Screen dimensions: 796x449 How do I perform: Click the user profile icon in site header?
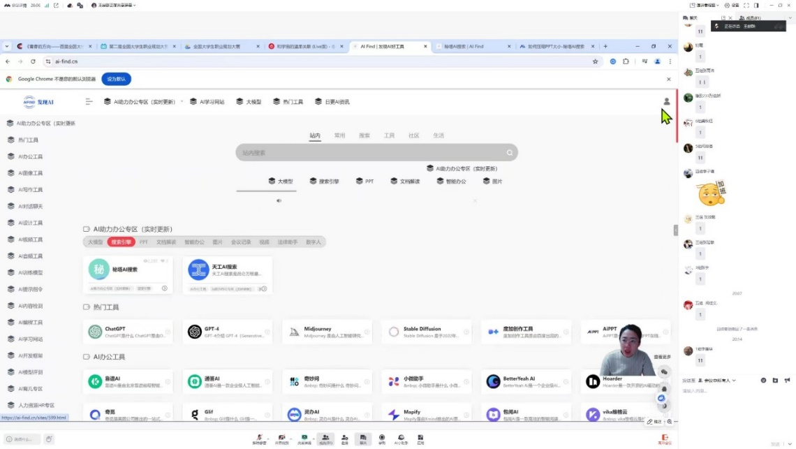click(x=666, y=101)
